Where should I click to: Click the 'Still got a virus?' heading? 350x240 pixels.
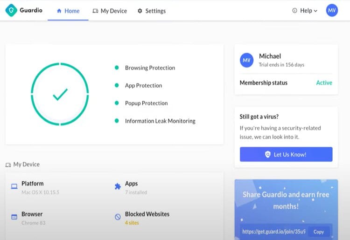259,117
